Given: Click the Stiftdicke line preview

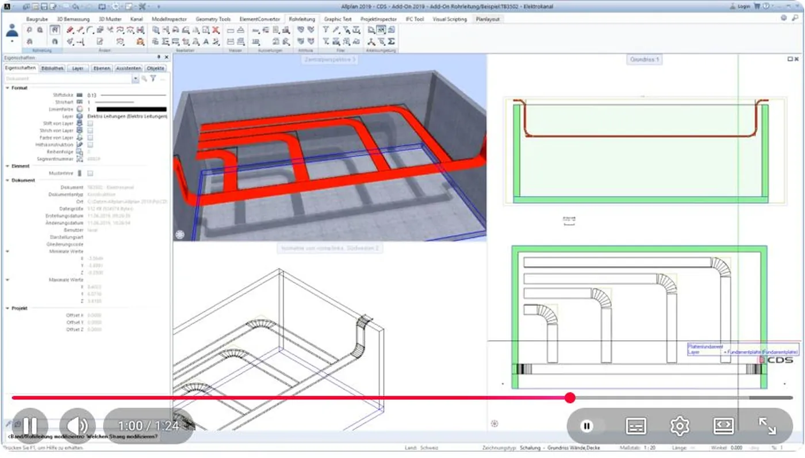Looking at the screenshot, I should 133,95.
